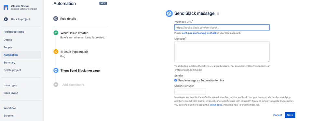Click the Add component label

point(74,85)
